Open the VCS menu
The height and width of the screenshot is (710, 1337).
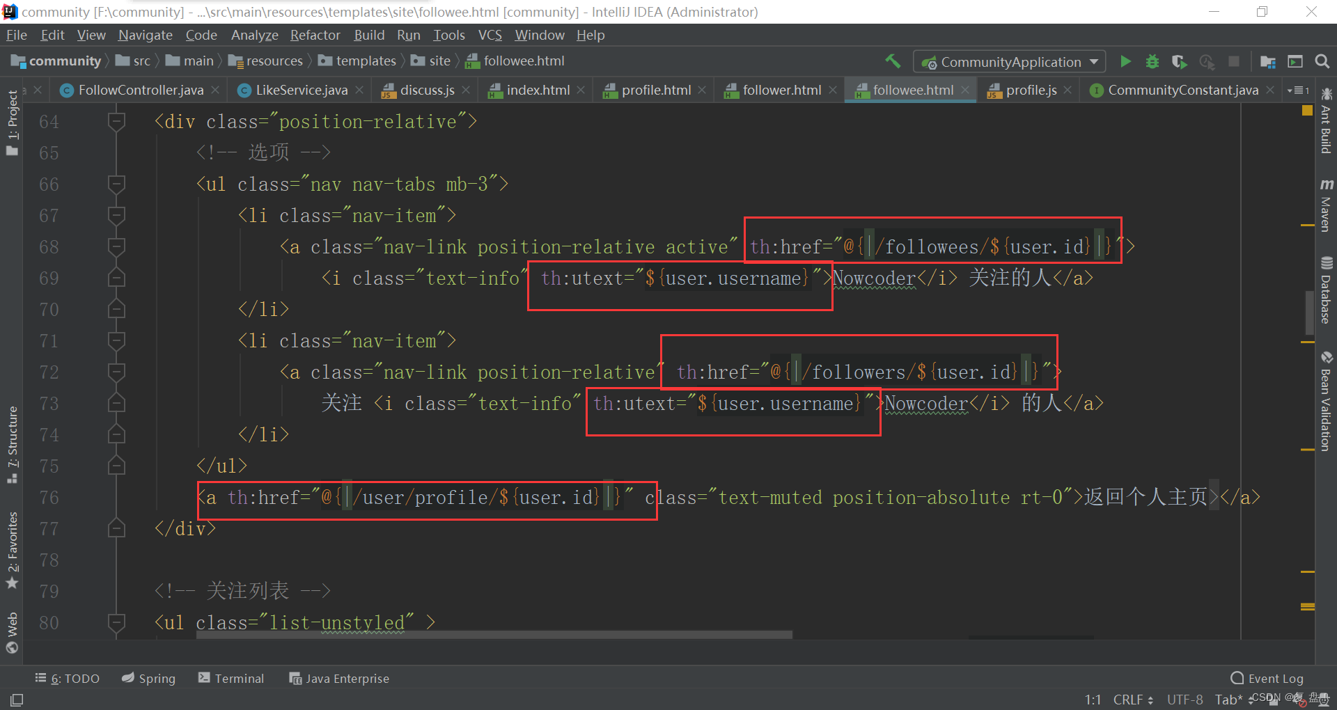pos(490,35)
